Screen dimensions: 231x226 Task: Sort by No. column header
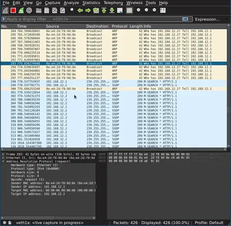[8, 27]
